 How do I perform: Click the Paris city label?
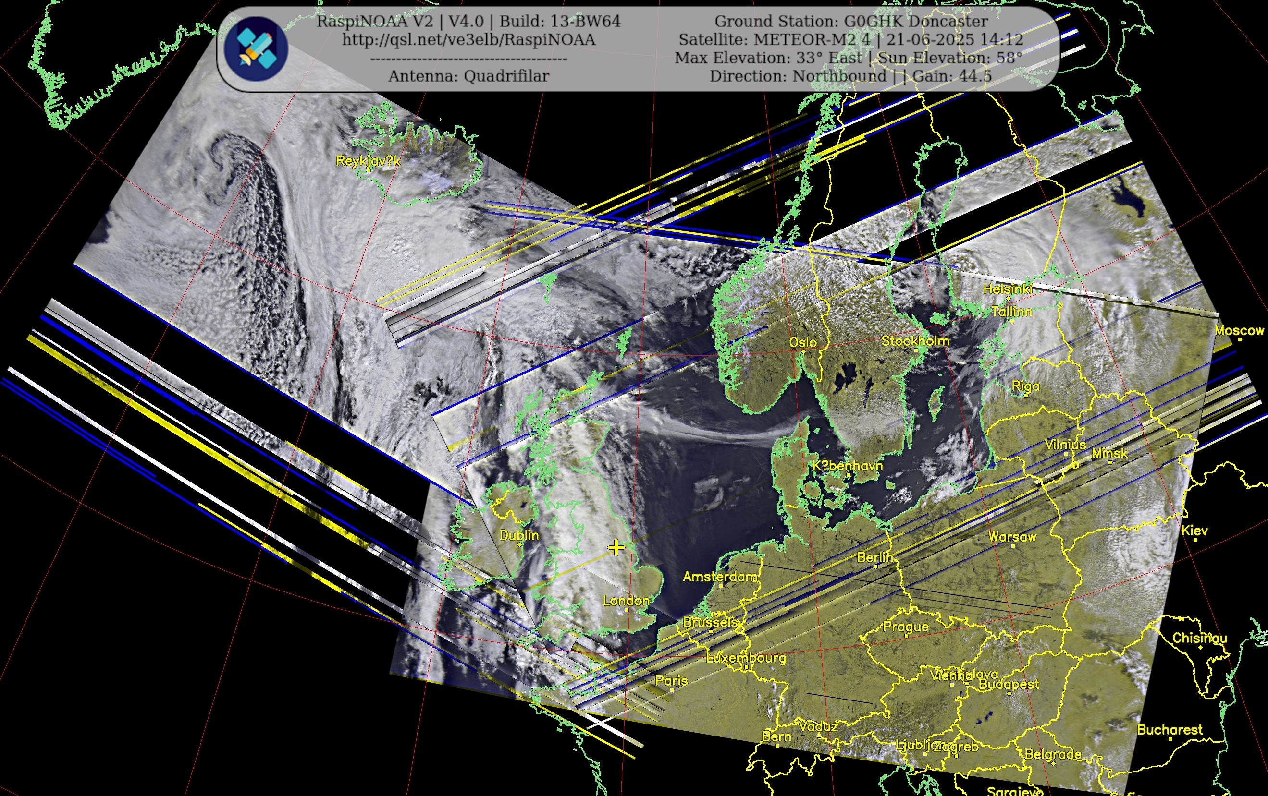(671, 680)
